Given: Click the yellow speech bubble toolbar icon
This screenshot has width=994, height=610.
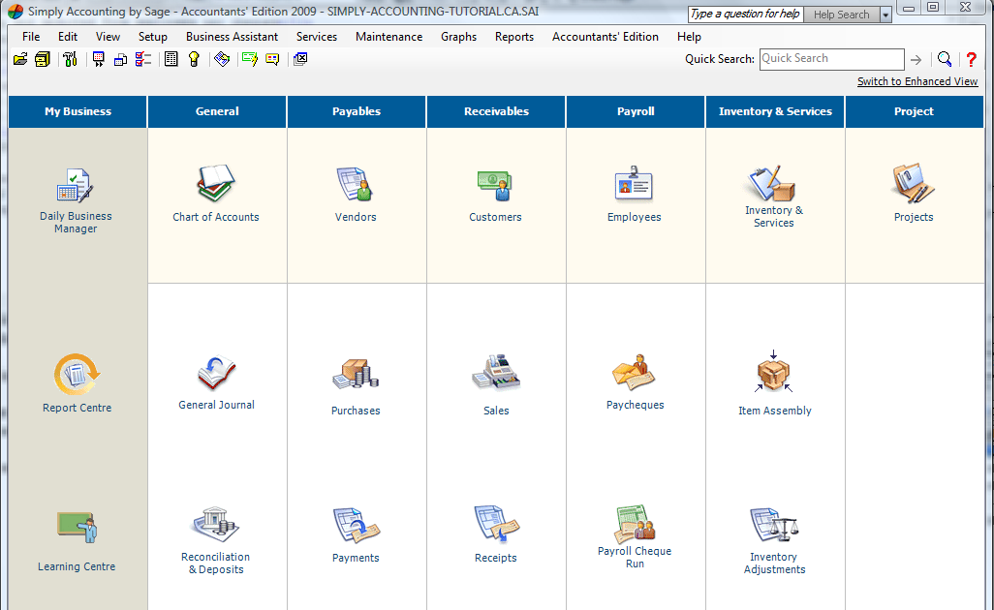Looking at the screenshot, I should coord(272,59).
